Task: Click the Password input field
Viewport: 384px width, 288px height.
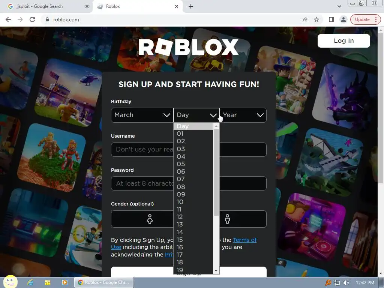Action: [x=189, y=183]
